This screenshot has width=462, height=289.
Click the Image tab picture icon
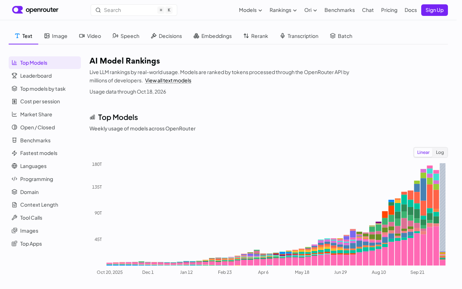47,36
